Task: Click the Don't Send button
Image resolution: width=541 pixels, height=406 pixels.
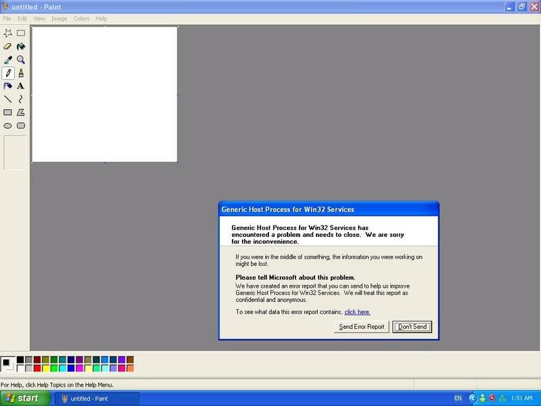Action: (412, 327)
